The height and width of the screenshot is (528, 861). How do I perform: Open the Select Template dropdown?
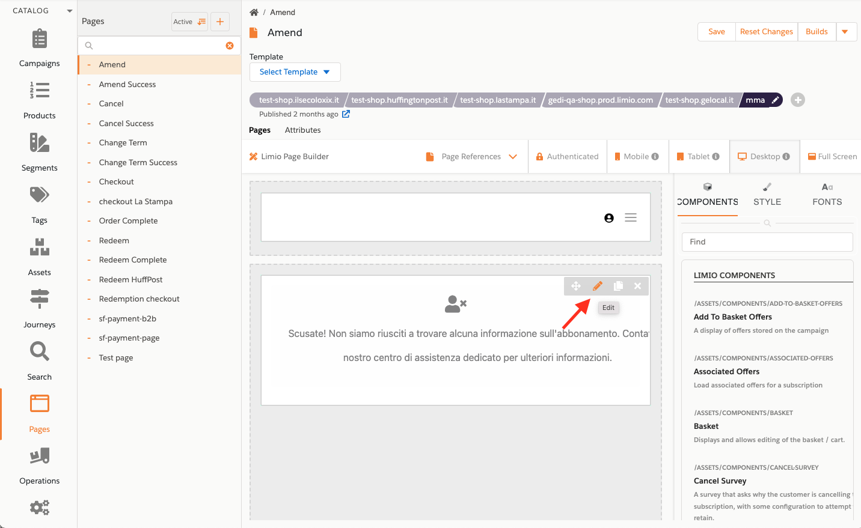click(295, 72)
